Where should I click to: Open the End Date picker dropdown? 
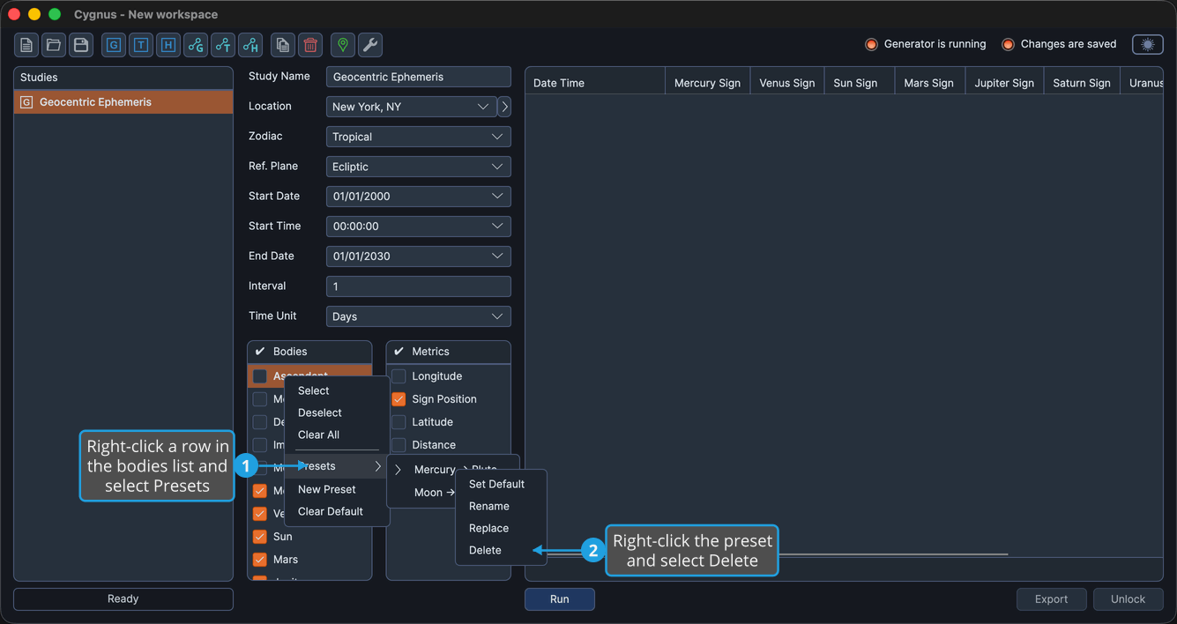coord(419,256)
